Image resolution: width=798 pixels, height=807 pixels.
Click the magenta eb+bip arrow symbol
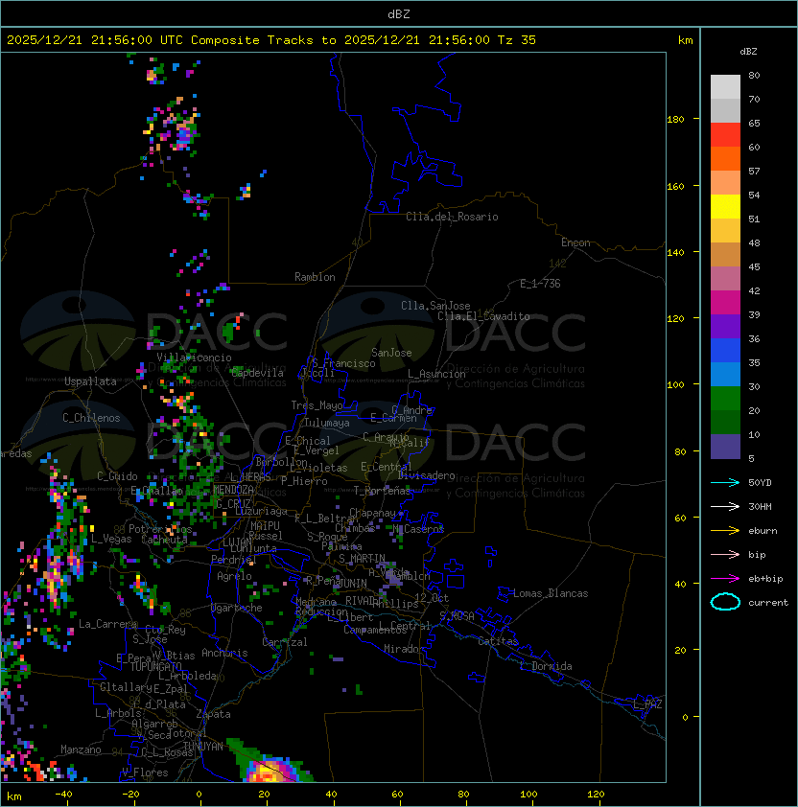point(725,579)
